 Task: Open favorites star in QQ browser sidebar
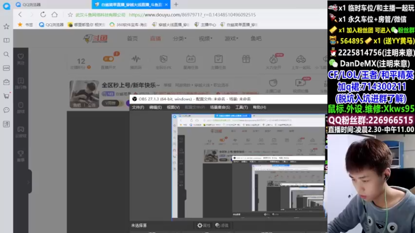pos(6,26)
